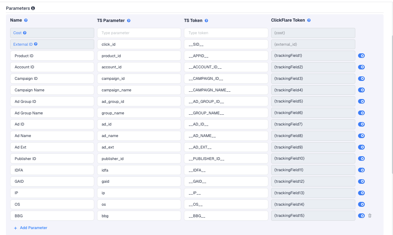Click the __AD_GROUP_ID__ token field
This screenshot has height=235, width=393.
click(226, 101)
